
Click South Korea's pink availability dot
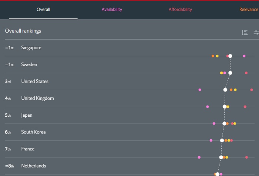[211, 140]
